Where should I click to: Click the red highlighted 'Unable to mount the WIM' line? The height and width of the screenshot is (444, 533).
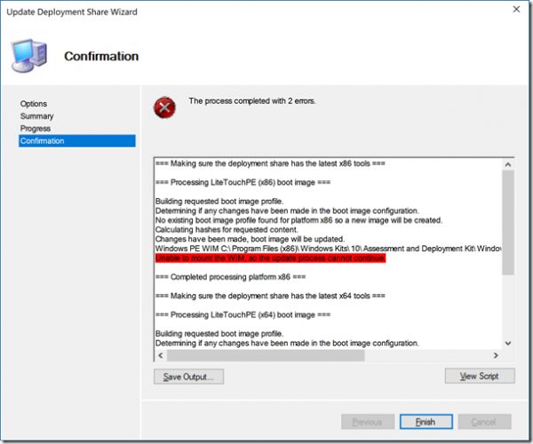click(271, 258)
